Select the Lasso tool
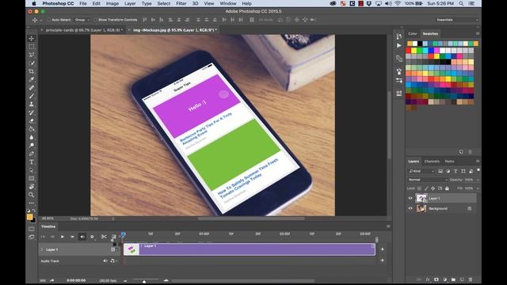 tap(32, 55)
